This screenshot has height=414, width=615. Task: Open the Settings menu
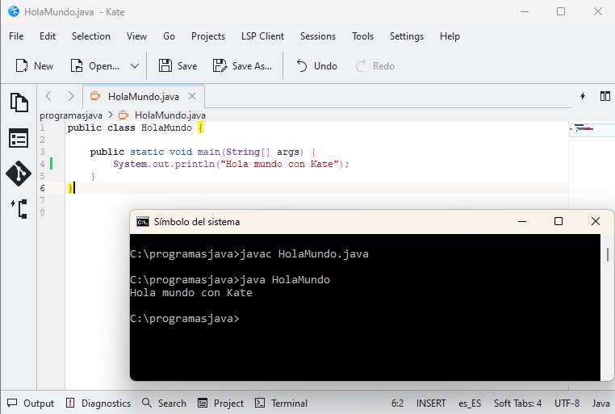pos(407,36)
